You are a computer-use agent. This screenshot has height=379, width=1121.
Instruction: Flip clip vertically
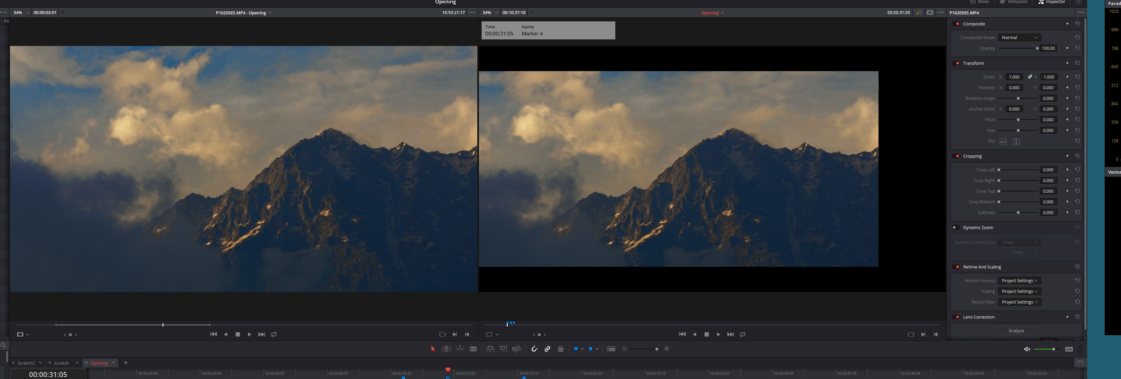point(1016,142)
